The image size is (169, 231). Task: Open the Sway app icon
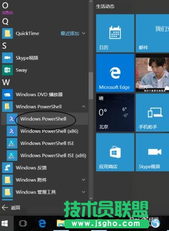coord(7,70)
